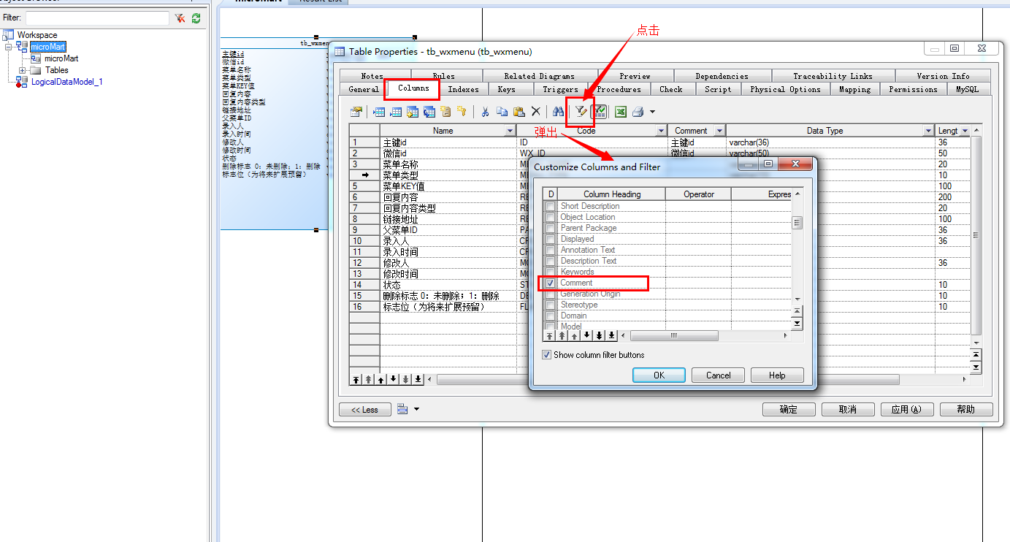Screen dimensions: 1010x542
Task: Open the Name column filter dropdown
Action: (510, 131)
